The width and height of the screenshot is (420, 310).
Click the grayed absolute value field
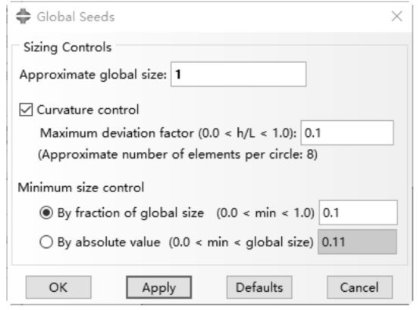357,242
